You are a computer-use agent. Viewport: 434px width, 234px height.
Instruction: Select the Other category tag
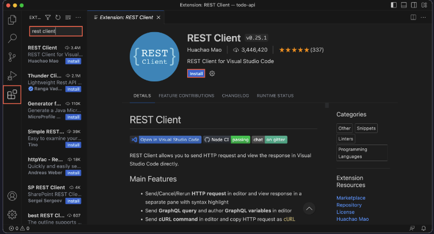[x=344, y=128]
